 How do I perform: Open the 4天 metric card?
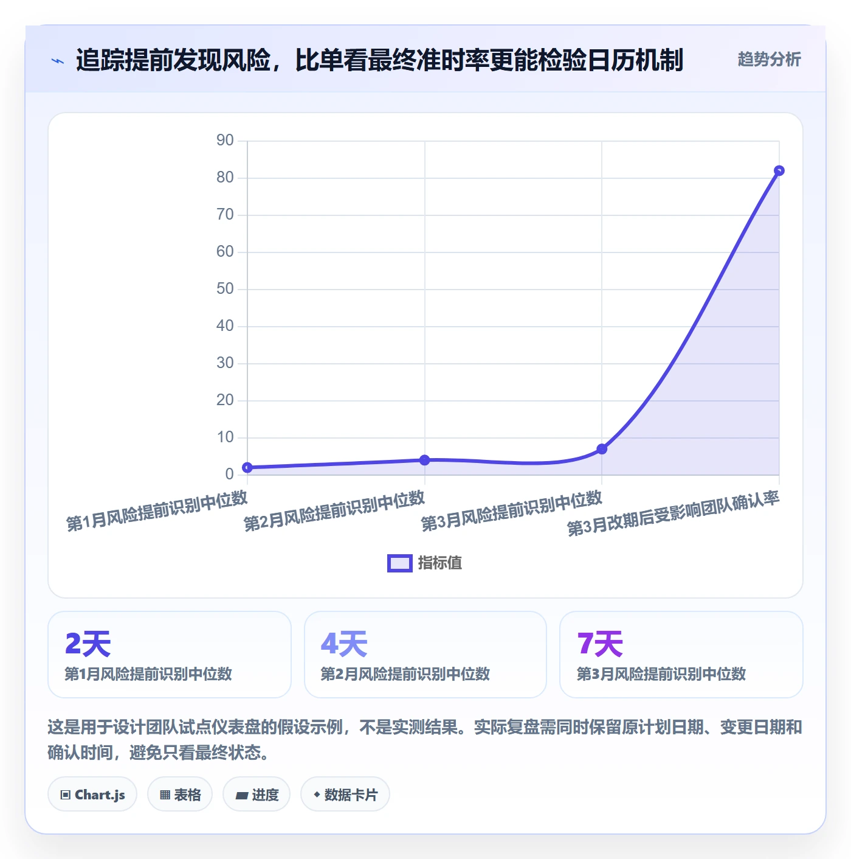425,655
